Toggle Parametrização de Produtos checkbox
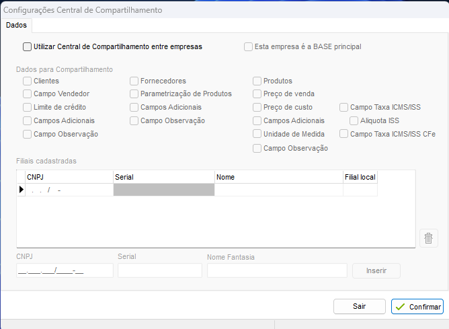The width and height of the screenshot is (449, 329). tap(134, 94)
